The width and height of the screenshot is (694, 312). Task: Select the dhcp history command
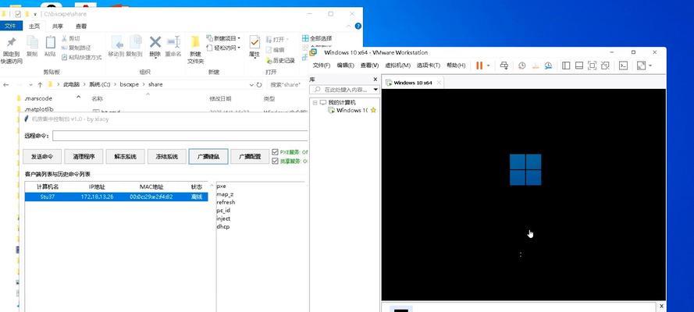(x=222, y=227)
